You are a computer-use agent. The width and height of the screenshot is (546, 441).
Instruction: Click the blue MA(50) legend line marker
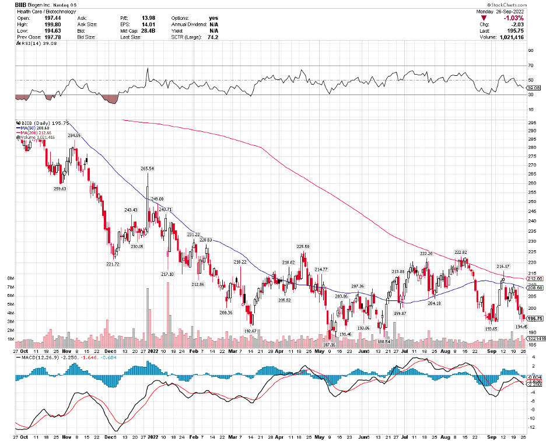click(18, 128)
